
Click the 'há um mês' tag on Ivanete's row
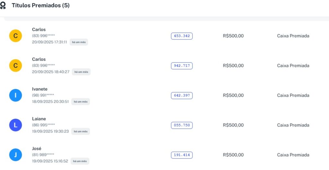pos(80,102)
